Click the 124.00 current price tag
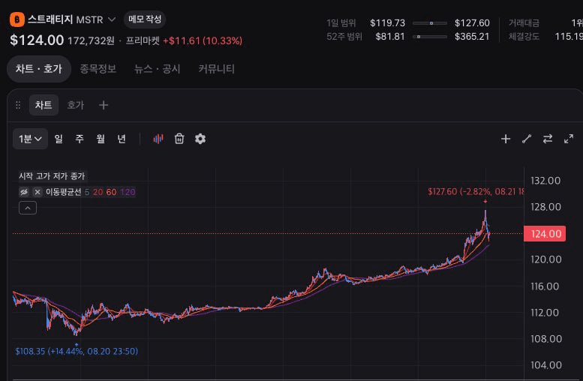The image size is (583, 381). [x=545, y=234]
